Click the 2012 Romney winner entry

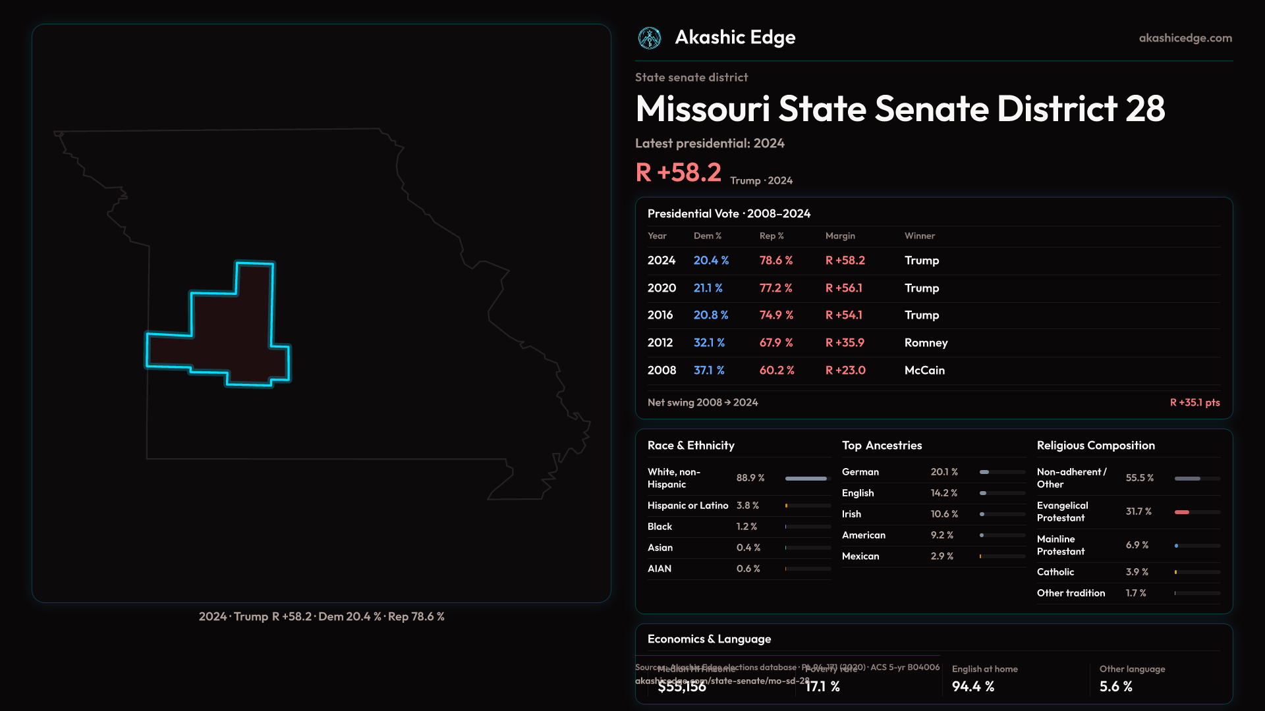click(x=926, y=343)
